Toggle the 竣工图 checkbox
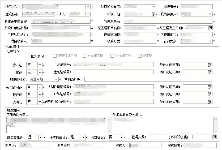 pos(140,56)
